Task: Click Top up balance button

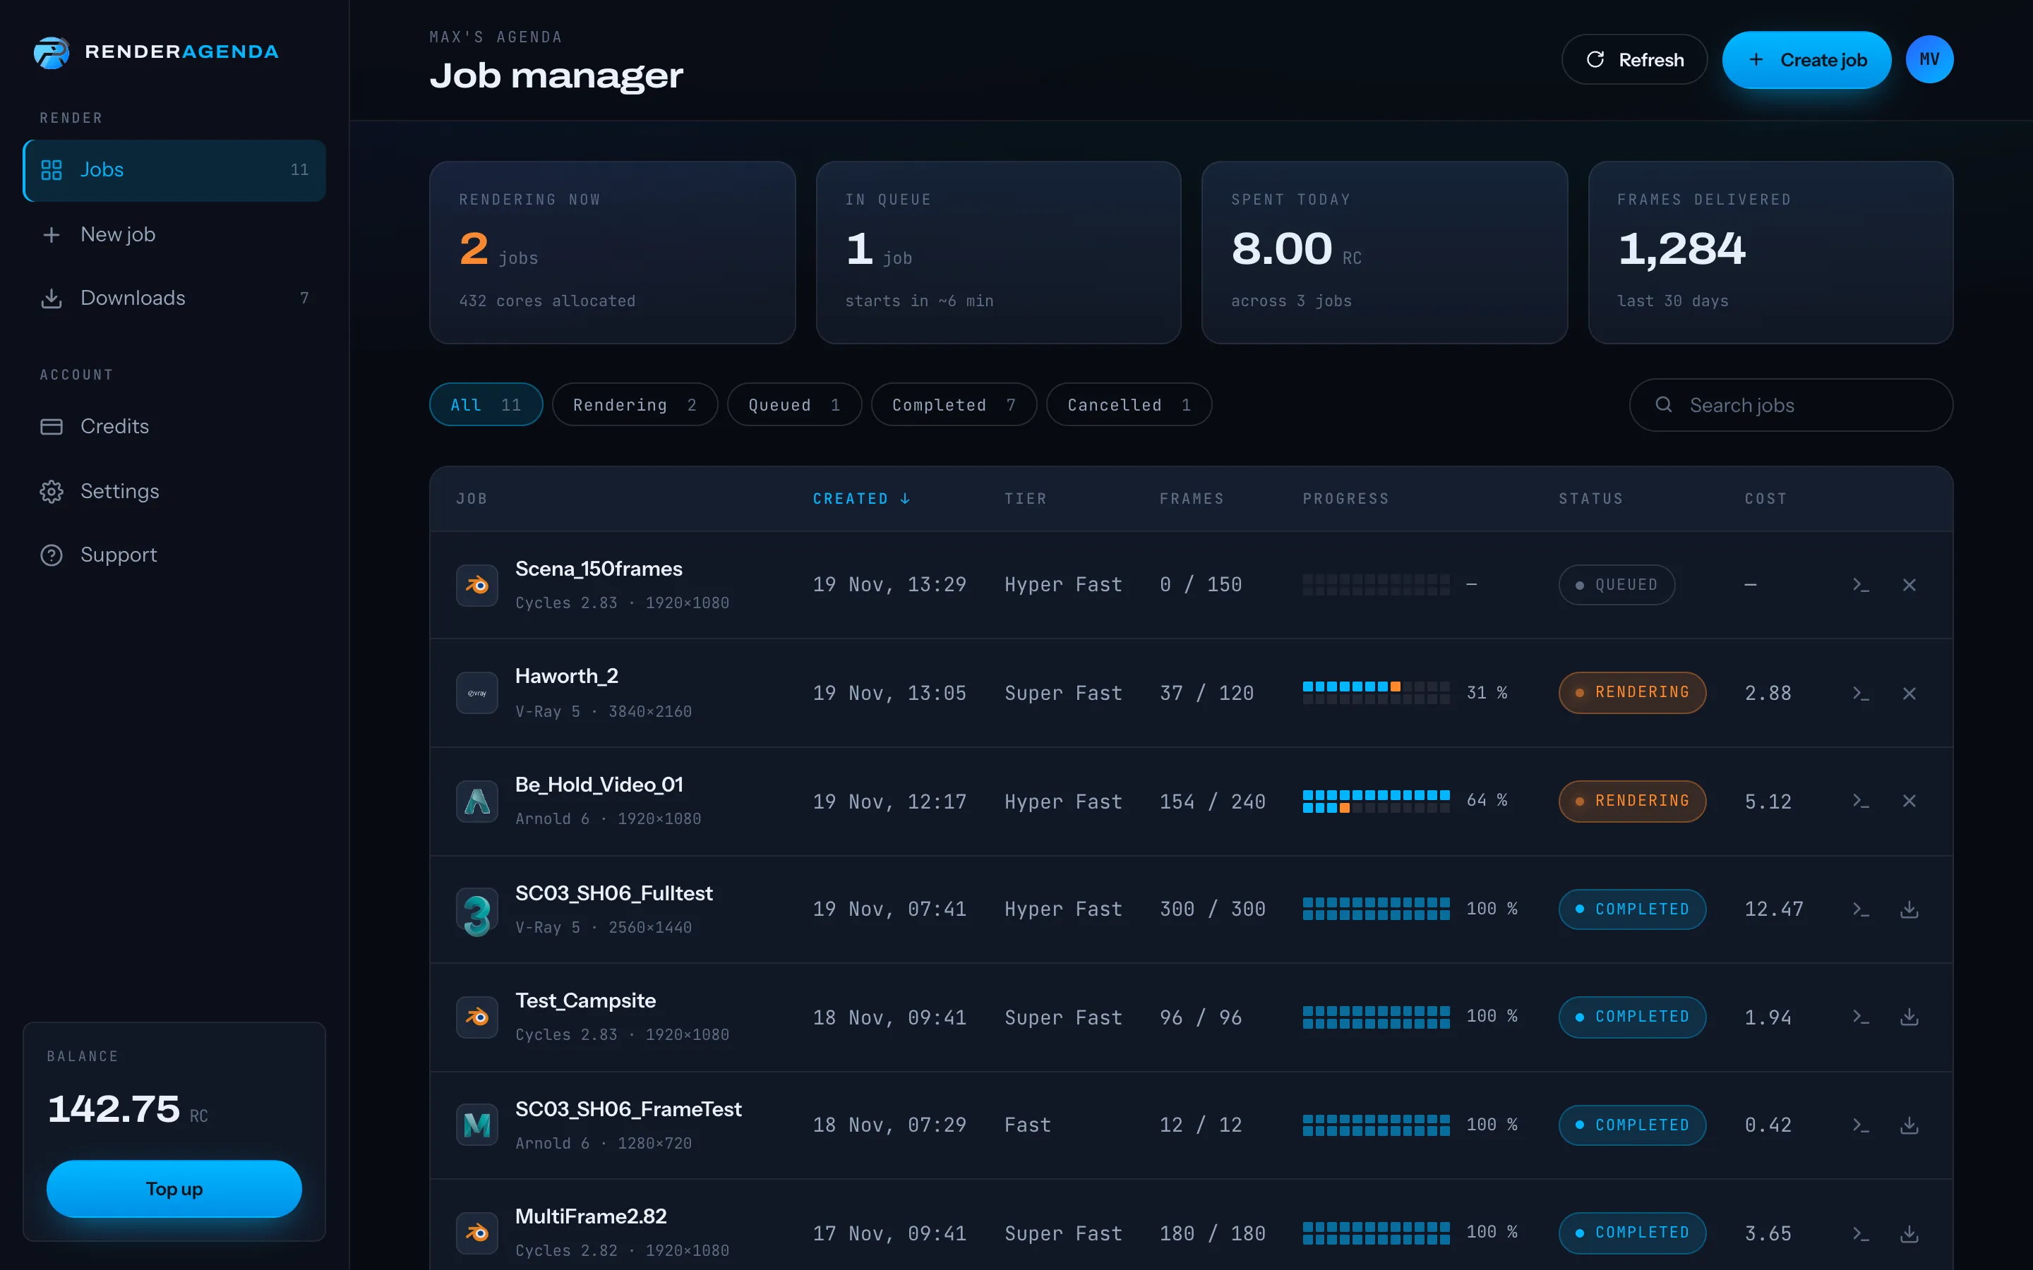Action: tap(174, 1189)
